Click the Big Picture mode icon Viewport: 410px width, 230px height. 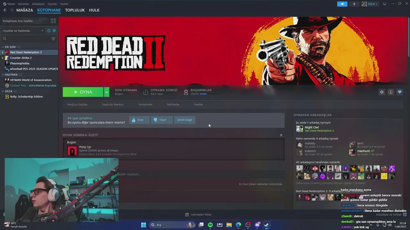point(385,4)
